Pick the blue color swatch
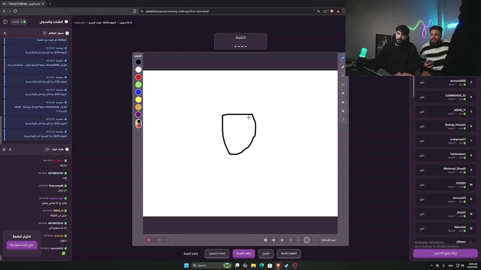Viewport: 481px width, 270px height. coord(138,92)
